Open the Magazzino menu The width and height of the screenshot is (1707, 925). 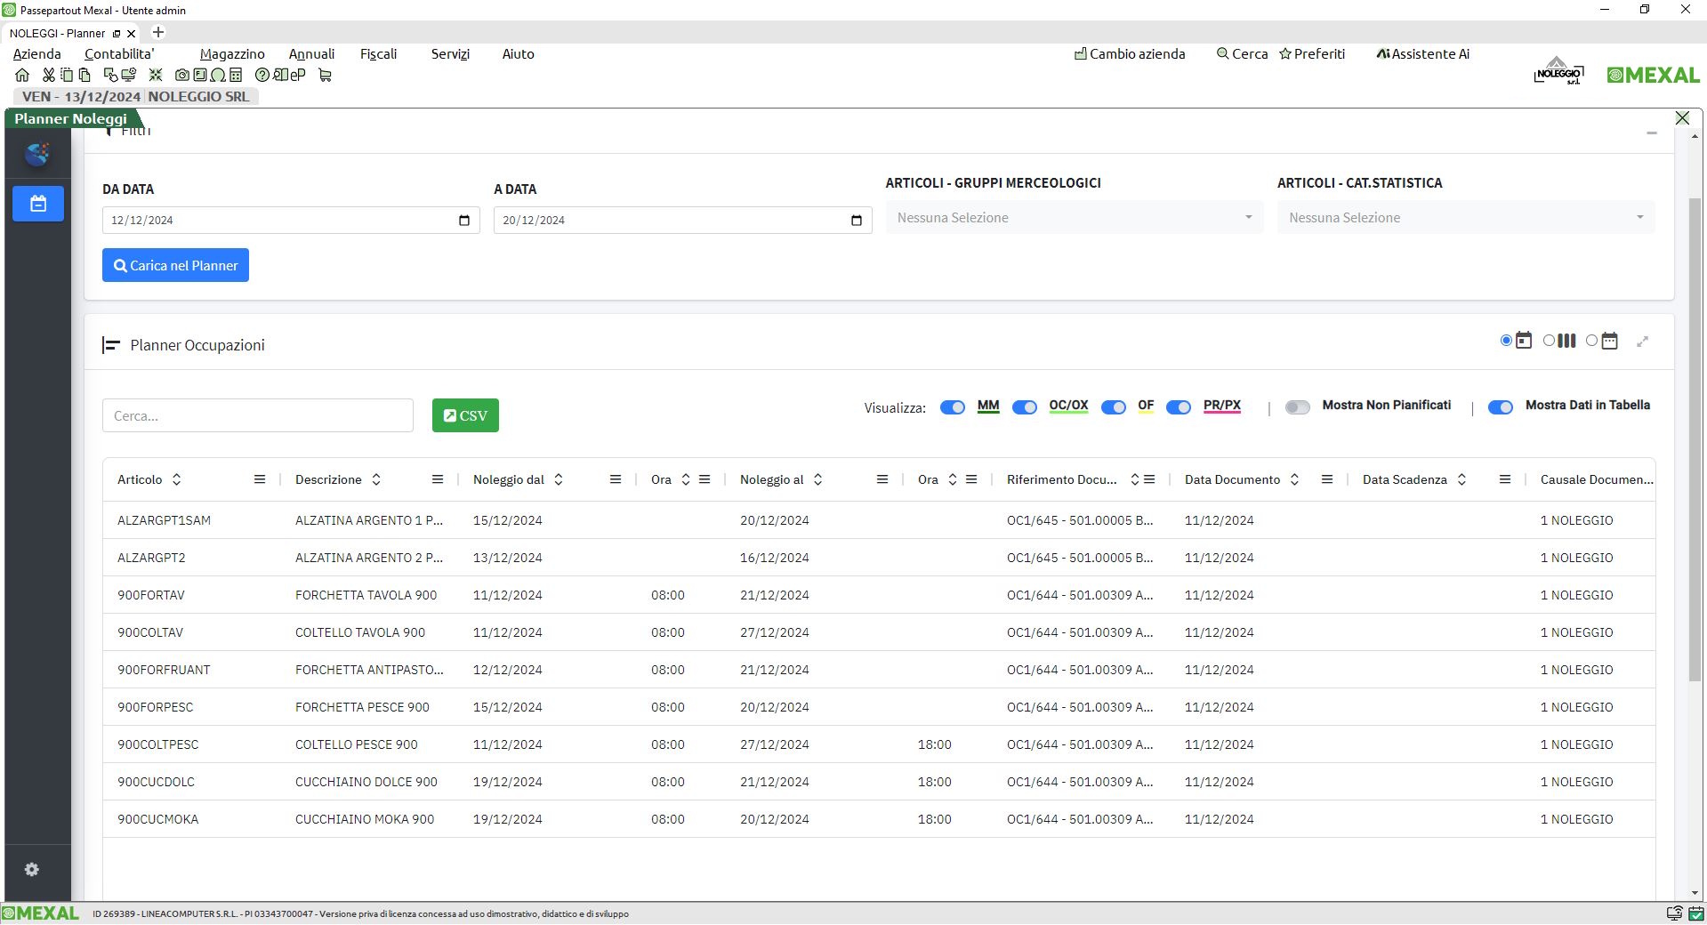pyautogui.click(x=232, y=54)
